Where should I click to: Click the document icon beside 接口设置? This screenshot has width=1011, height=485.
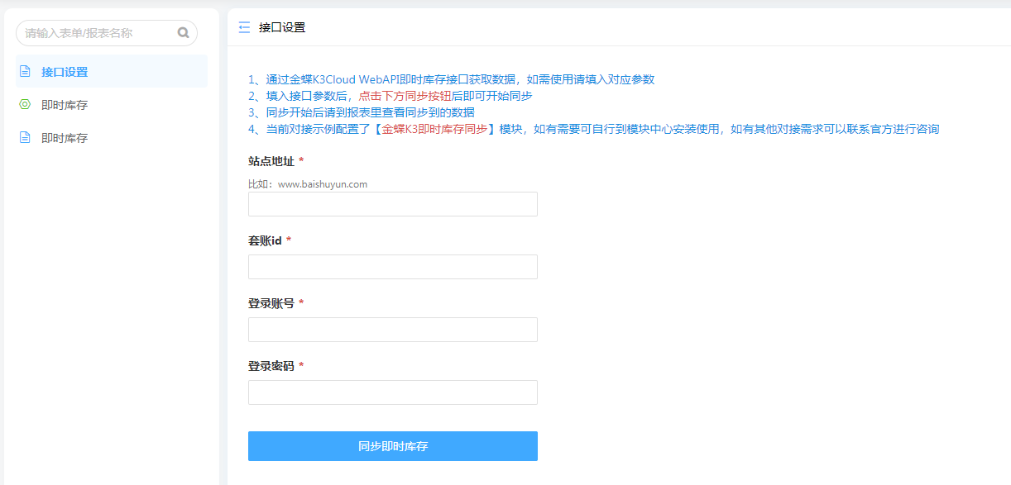coord(25,72)
